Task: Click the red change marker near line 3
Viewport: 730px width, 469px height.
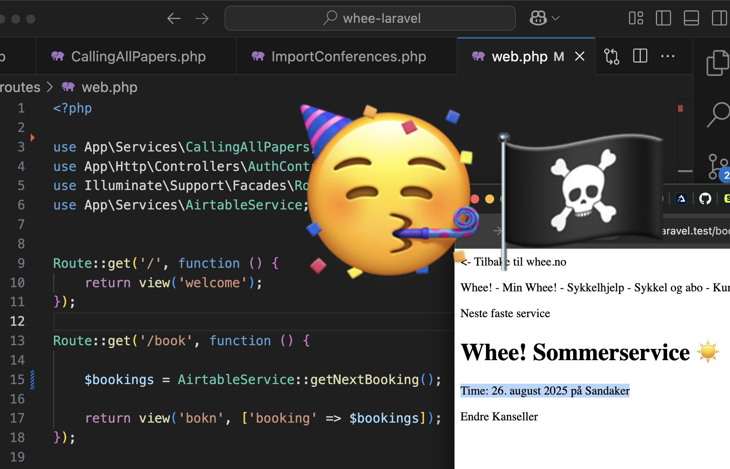Action: (x=33, y=138)
